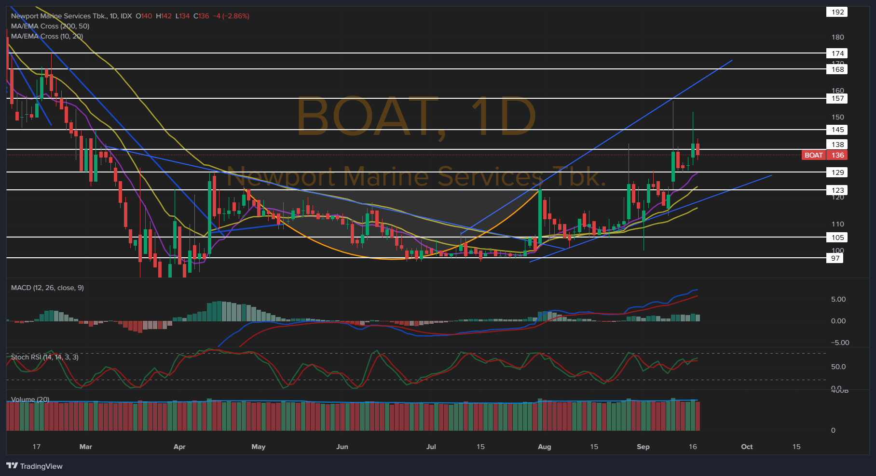
Task: Click the 180 value on price axis
Action: [838, 37]
